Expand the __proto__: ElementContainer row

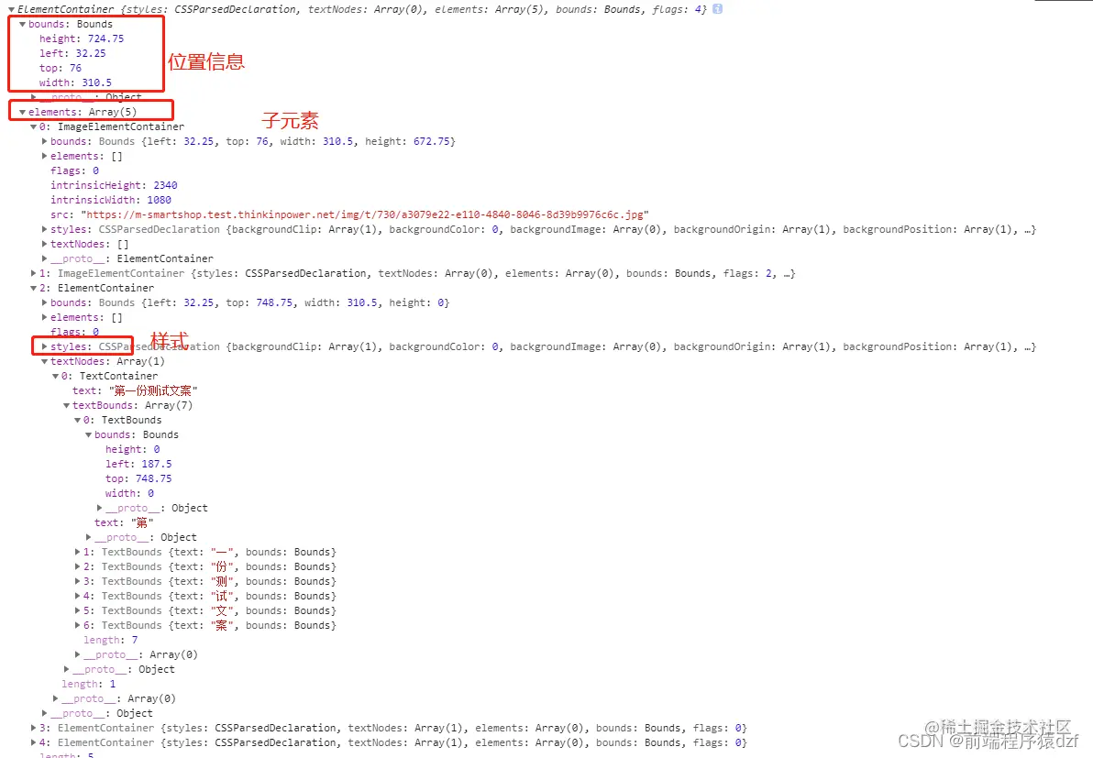(x=45, y=259)
